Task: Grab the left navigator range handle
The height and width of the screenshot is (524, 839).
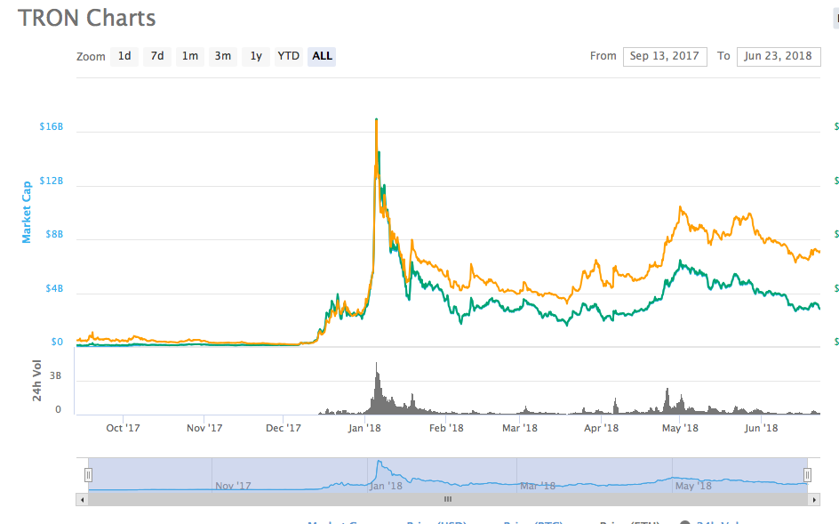Action: (88, 475)
